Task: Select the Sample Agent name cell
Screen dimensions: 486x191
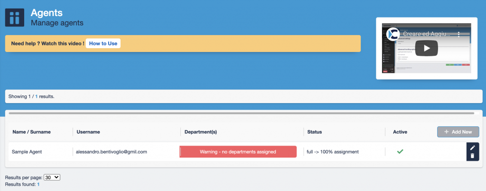Action: [x=27, y=152]
